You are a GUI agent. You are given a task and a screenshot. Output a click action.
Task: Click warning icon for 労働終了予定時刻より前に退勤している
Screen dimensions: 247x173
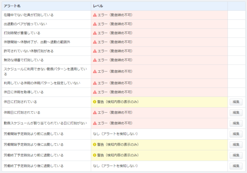94,155
